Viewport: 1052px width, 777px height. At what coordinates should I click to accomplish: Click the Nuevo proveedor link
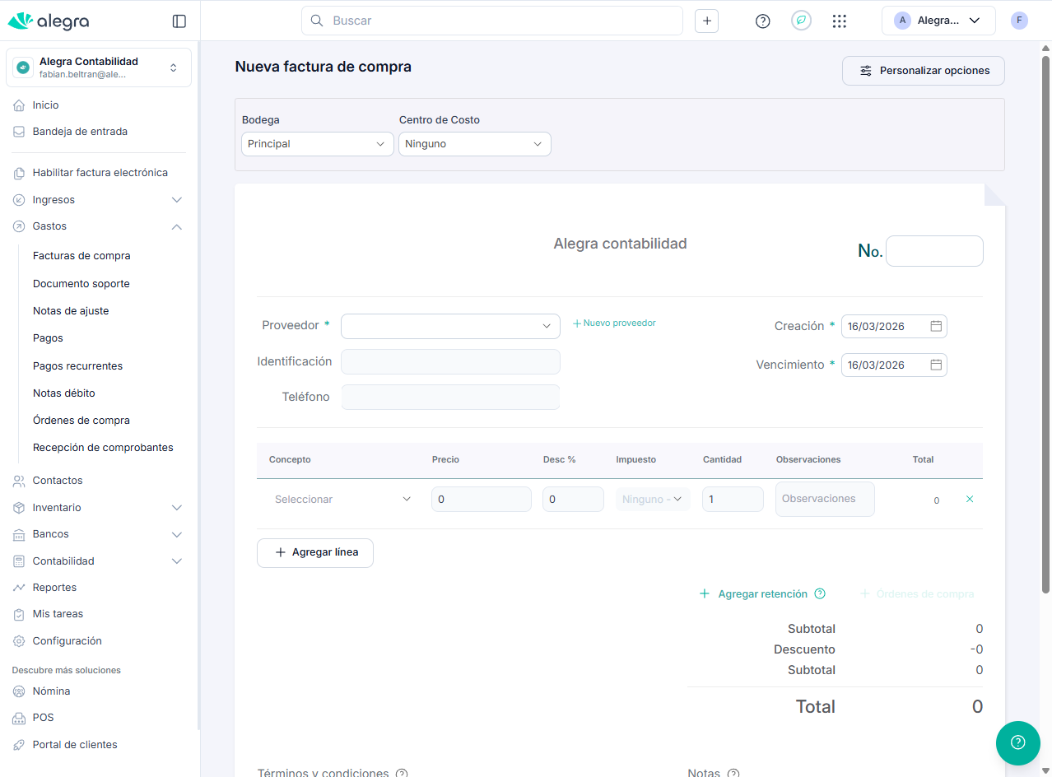point(614,323)
